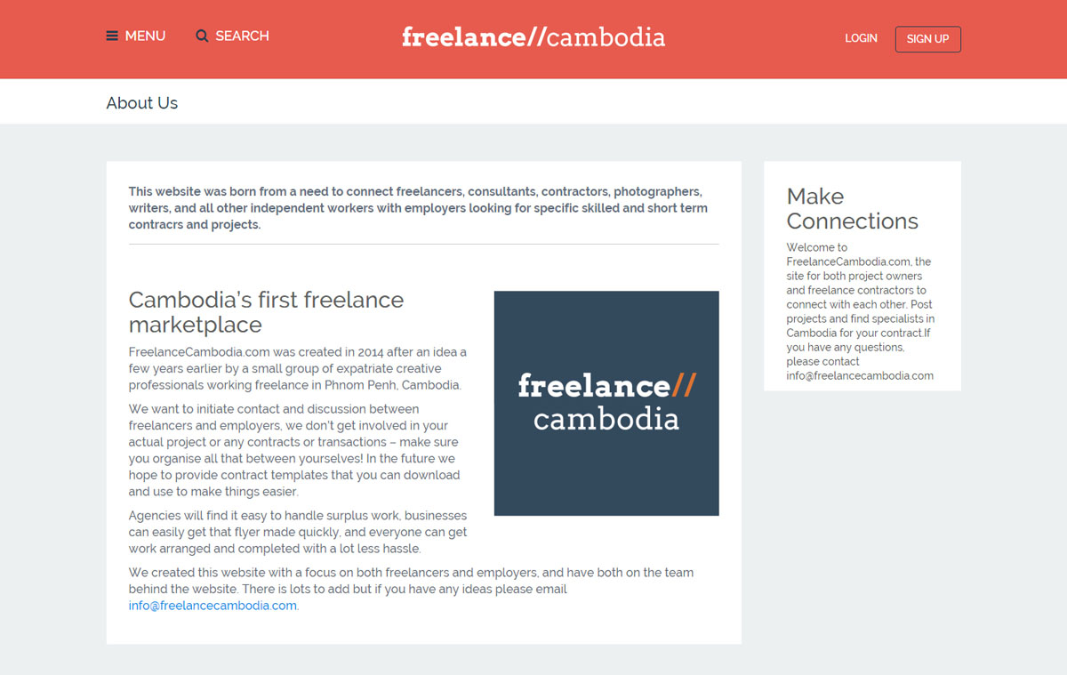This screenshot has width=1067, height=675.
Task: Click the "We created this website" paragraph
Action: click(x=411, y=580)
